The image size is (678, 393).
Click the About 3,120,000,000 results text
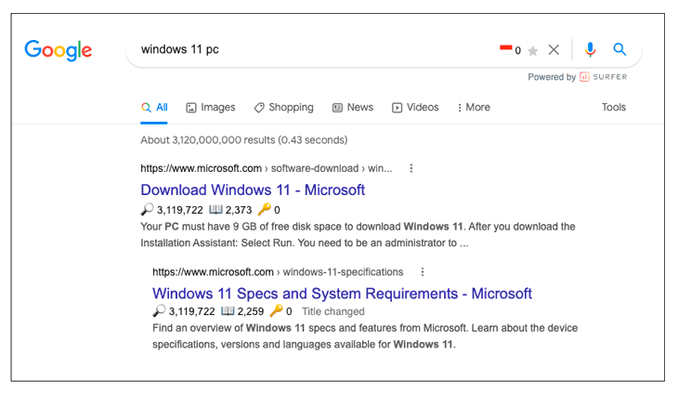pyautogui.click(x=244, y=140)
